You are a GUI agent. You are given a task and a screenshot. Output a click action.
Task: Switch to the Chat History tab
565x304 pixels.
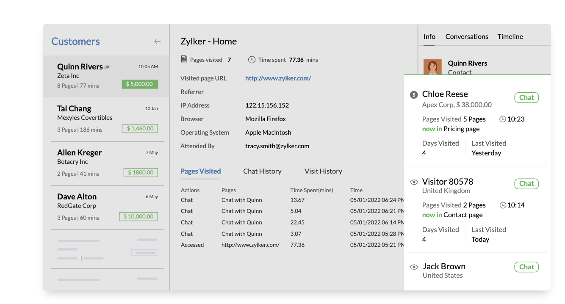coord(262,171)
